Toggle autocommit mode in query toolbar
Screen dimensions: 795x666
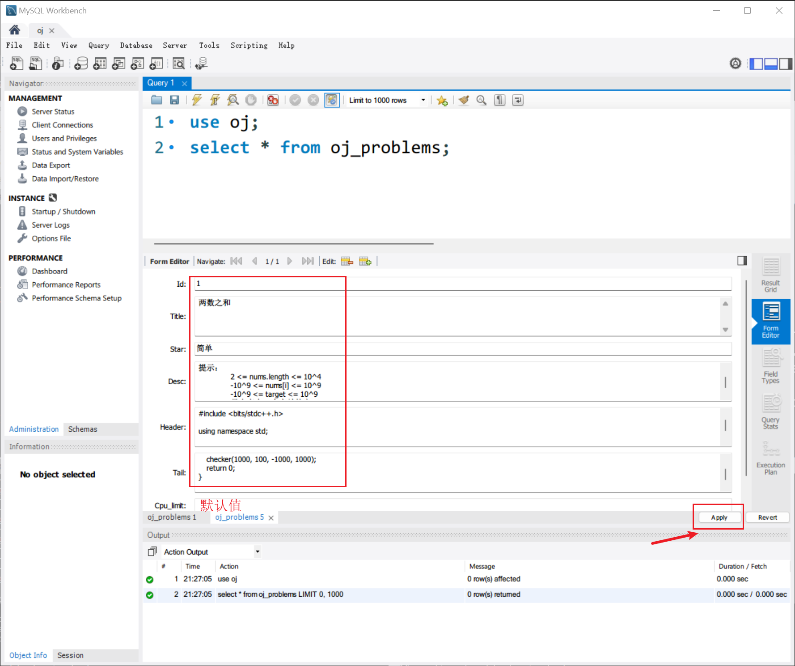point(332,100)
